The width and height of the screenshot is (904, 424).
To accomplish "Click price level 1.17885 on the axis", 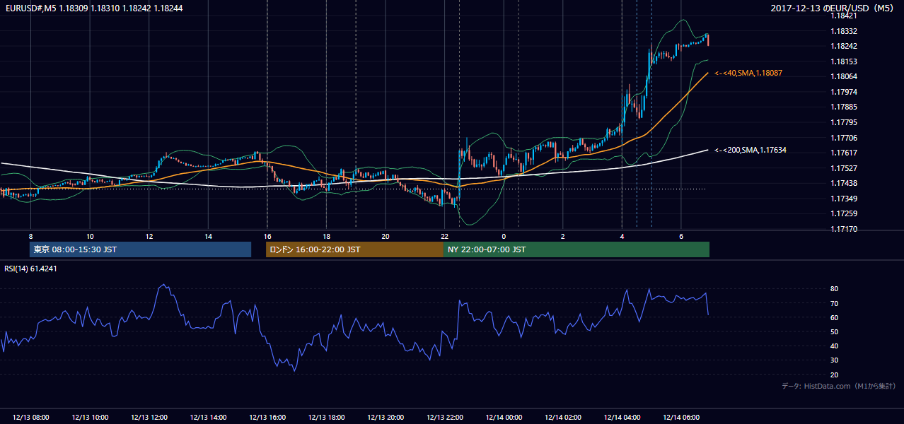I will 843,107.
